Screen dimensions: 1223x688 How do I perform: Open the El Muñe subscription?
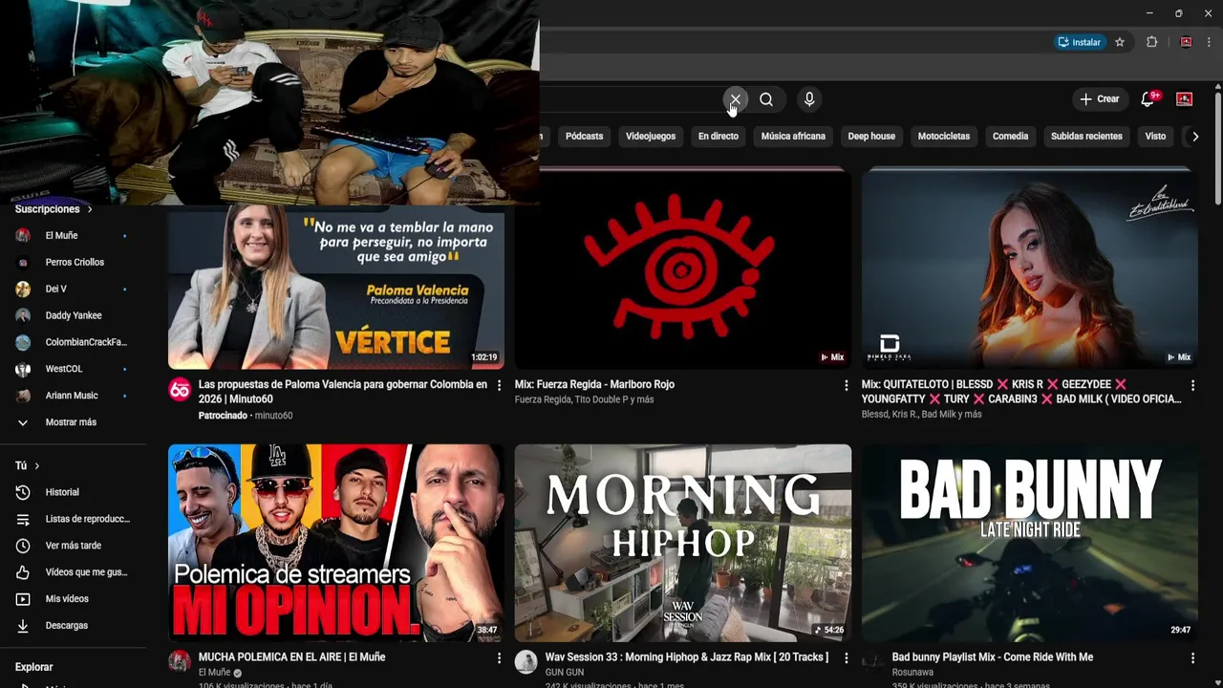tap(73, 235)
